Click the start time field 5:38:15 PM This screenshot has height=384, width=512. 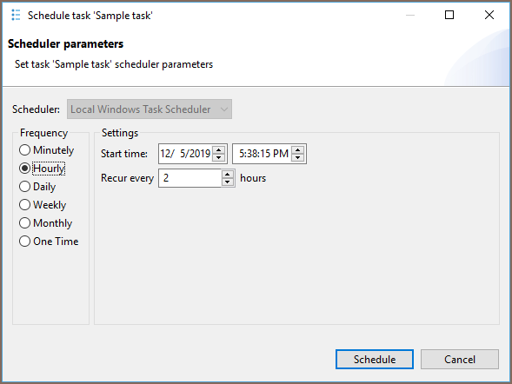pyautogui.click(x=263, y=153)
